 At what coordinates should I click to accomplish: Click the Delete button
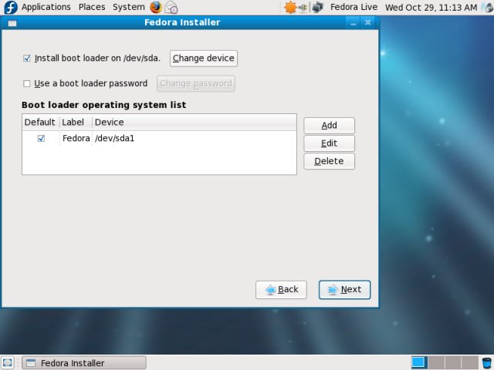tap(329, 161)
